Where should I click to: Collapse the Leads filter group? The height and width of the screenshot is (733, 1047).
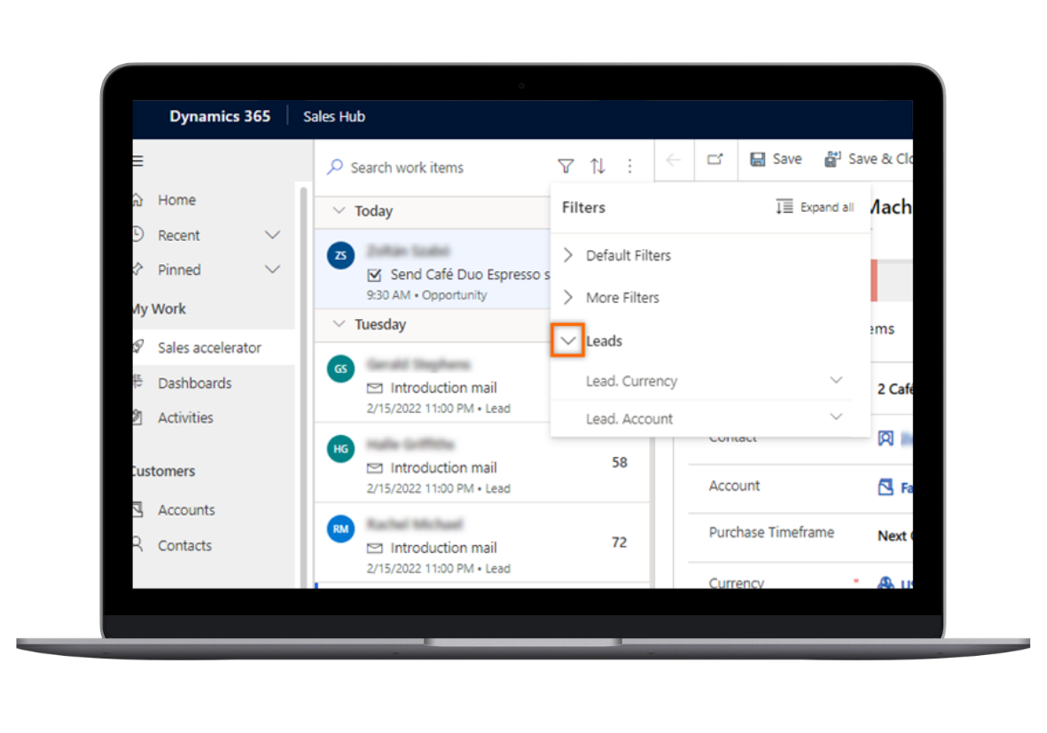click(x=568, y=341)
